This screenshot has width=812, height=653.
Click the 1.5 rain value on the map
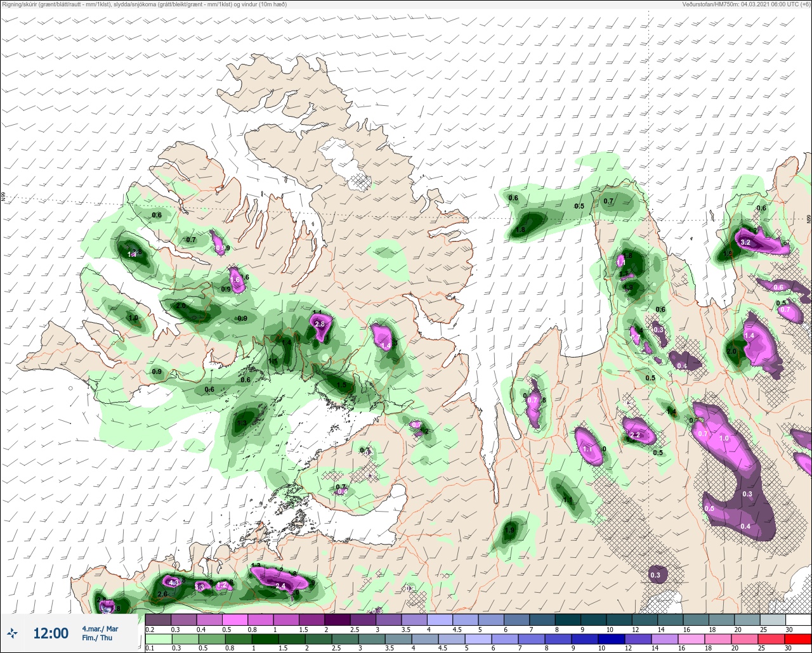point(341,385)
